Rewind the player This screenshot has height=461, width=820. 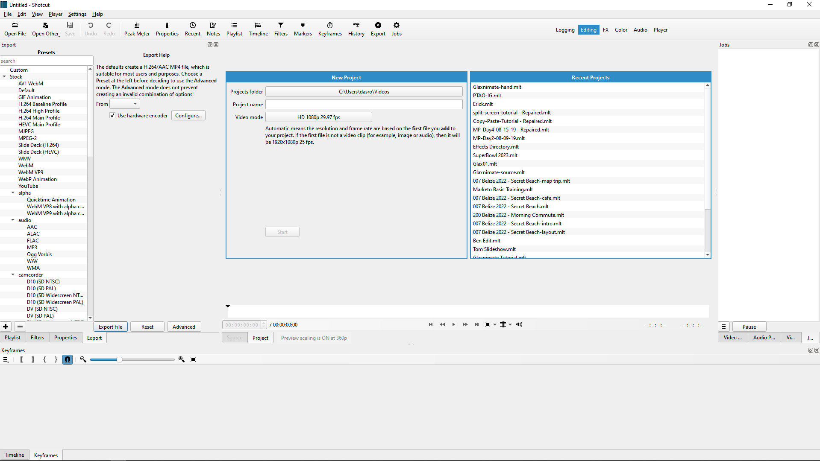pos(442,324)
